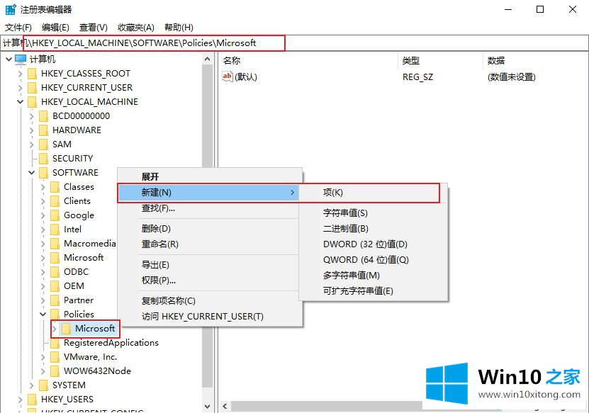The width and height of the screenshot is (589, 413).
Task: Select 新建(N) context menu entry
Action: 209,193
